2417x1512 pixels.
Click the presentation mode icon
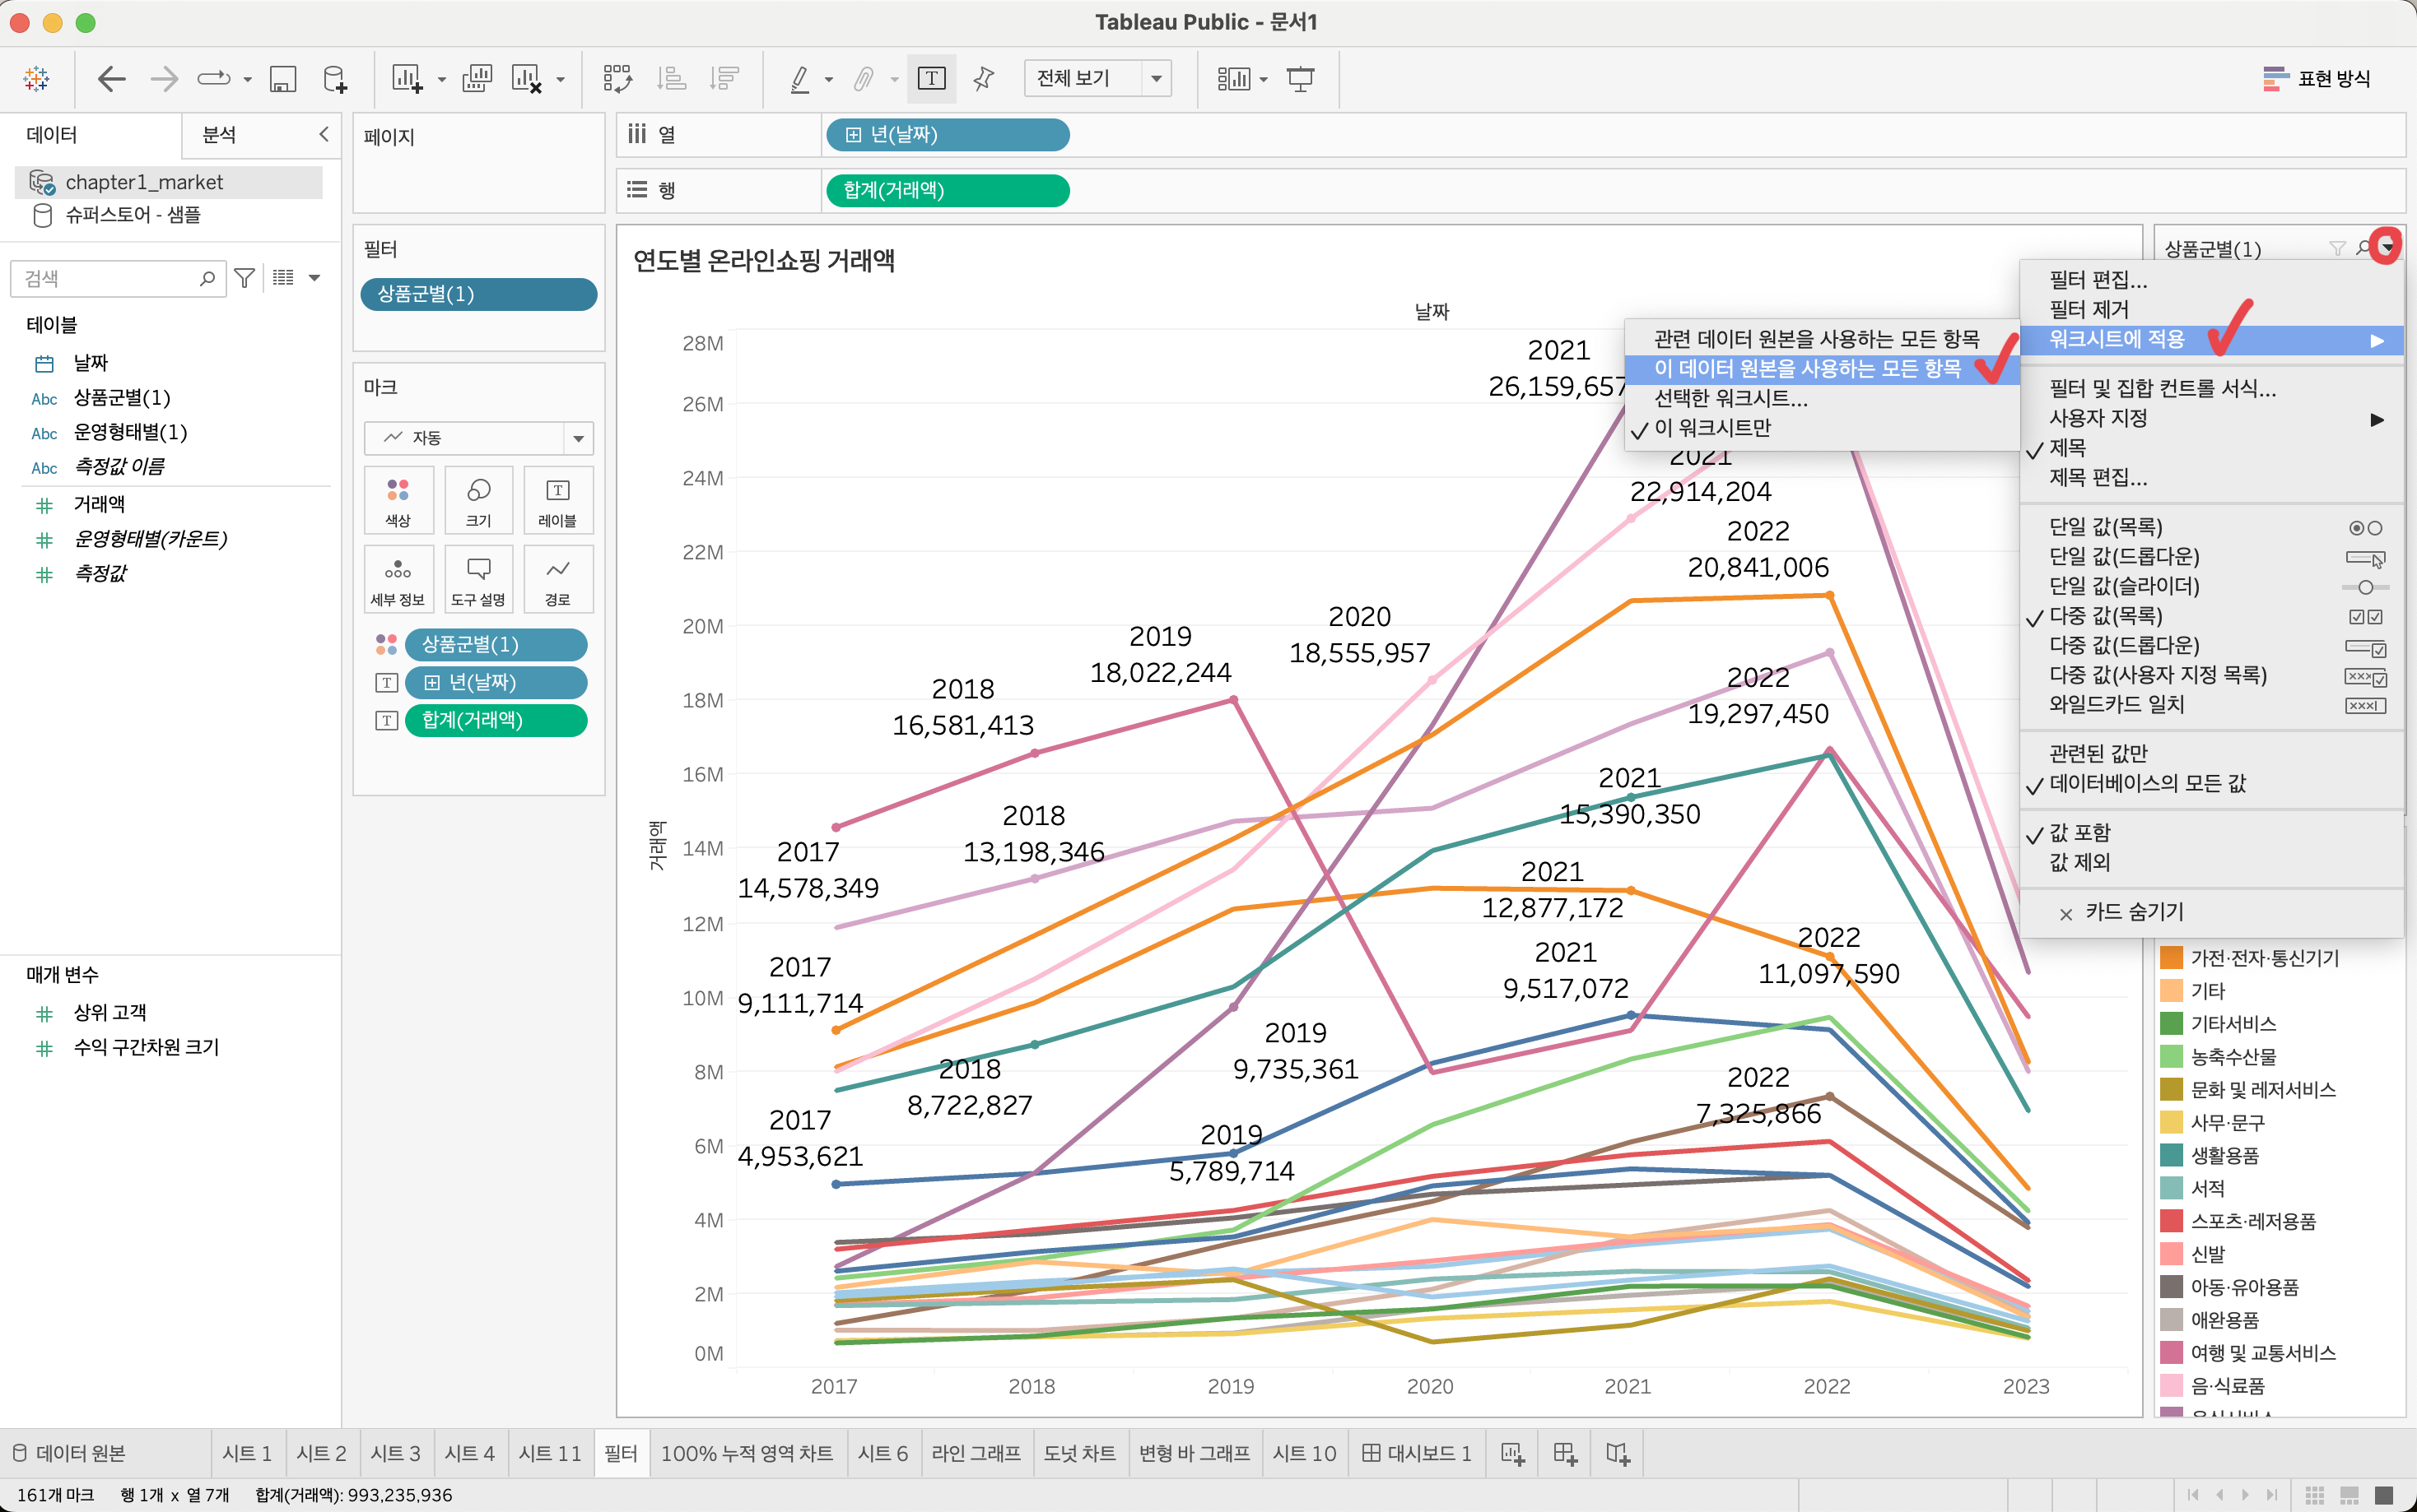[x=1300, y=79]
